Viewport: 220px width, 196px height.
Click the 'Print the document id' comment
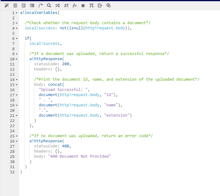(117, 79)
